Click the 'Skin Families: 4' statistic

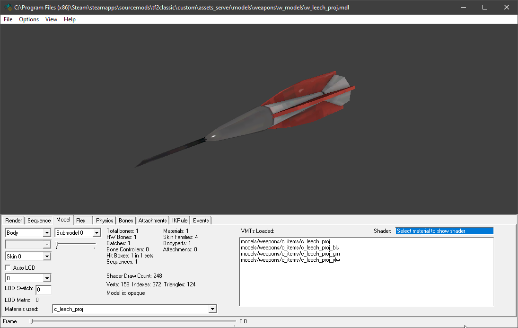coord(180,237)
